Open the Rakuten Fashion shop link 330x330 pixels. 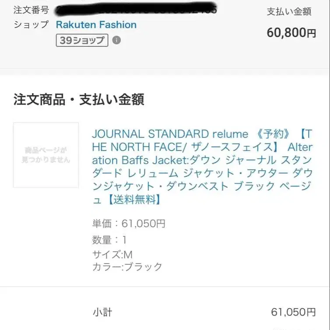point(96,25)
